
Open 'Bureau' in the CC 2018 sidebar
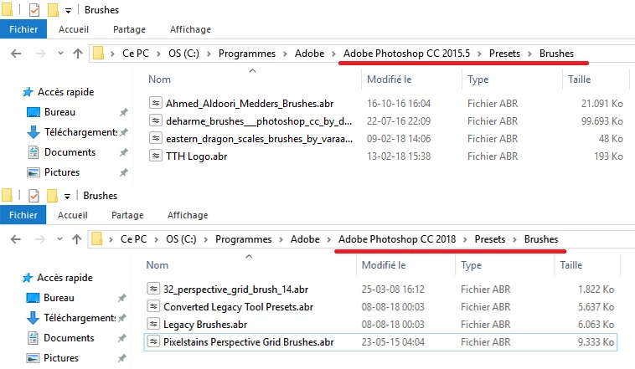coord(59,297)
